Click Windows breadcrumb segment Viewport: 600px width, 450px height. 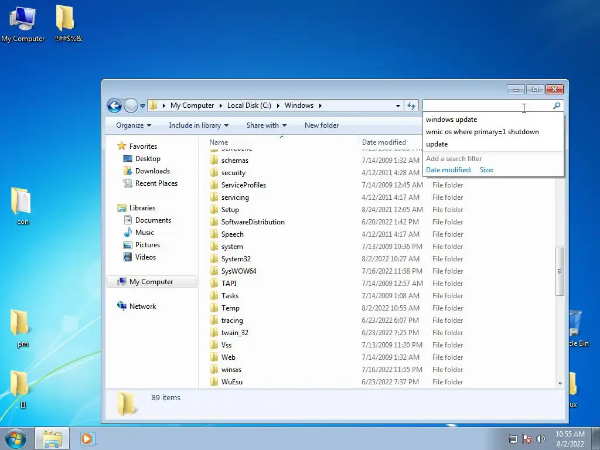click(x=299, y=105)
